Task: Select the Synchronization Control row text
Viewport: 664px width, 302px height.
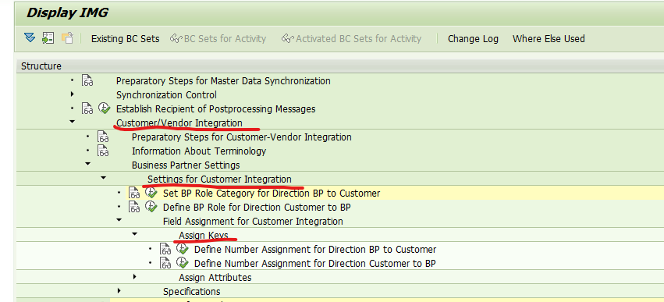Action: coord(166,95)
